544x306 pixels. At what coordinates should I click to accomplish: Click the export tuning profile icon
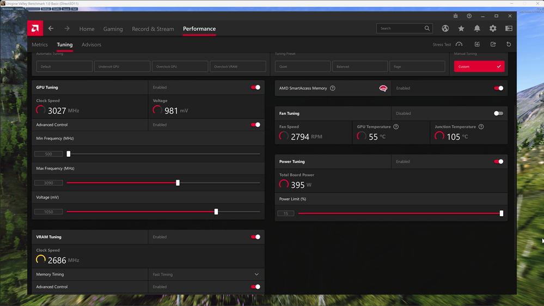pyautogui.click(x=493, y=45)
